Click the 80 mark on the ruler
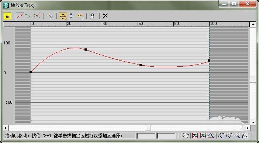259x143 pixels. (176, 24)
